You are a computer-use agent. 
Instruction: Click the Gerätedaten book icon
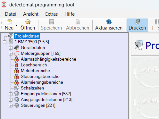(17, 47)
